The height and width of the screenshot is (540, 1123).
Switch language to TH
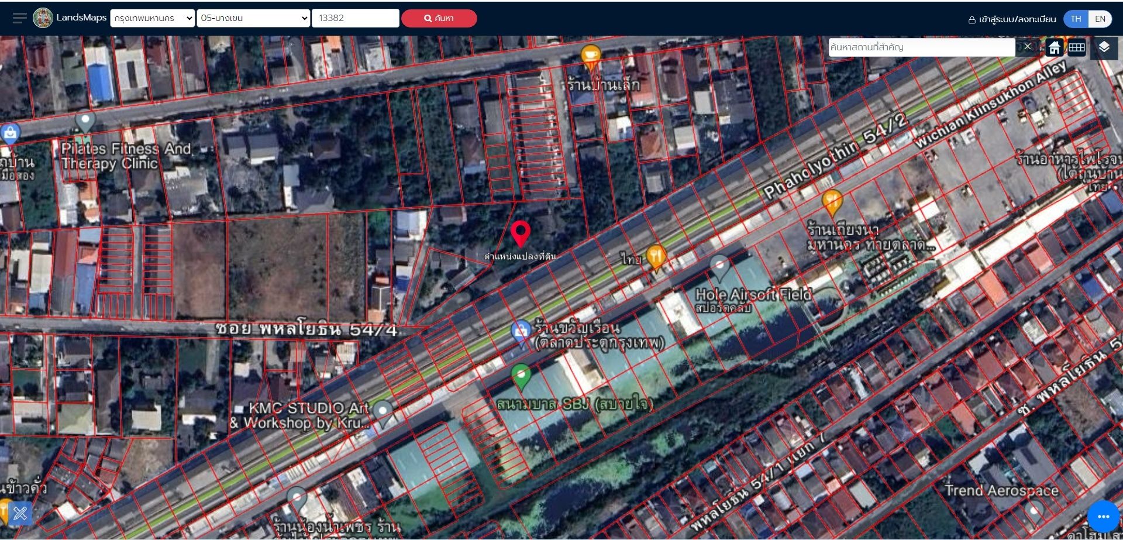pyautogui.click(x=1076, y=19)
